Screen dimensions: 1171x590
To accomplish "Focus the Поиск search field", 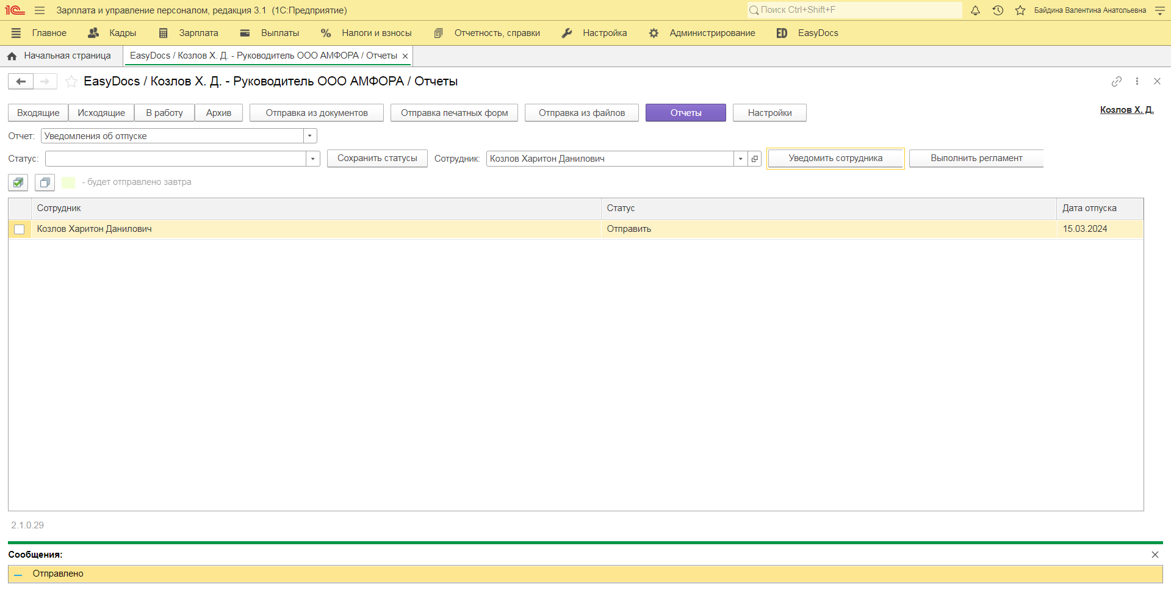I will click(x=854, y=10).
